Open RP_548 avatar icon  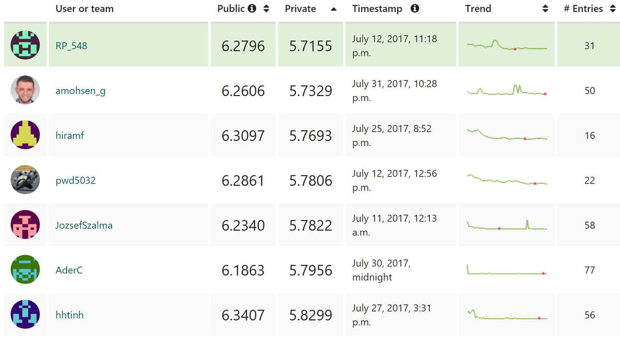coord(25,45)
